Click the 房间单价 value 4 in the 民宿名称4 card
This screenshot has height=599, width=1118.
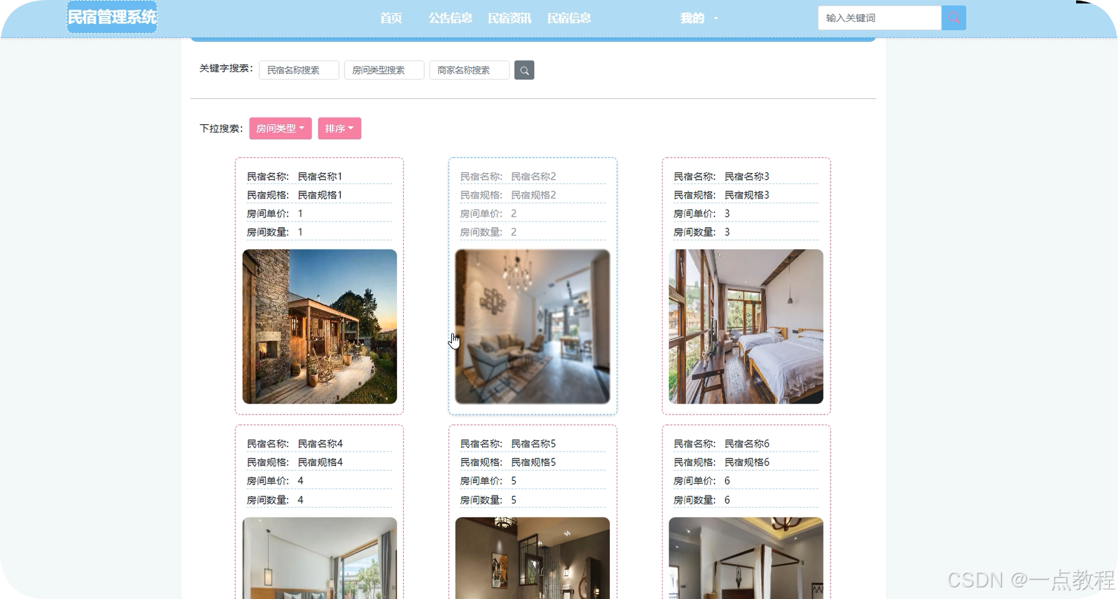point(300,481)
